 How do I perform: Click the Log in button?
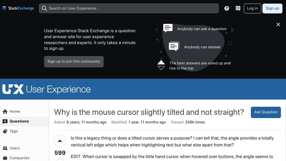coord(252,8)
